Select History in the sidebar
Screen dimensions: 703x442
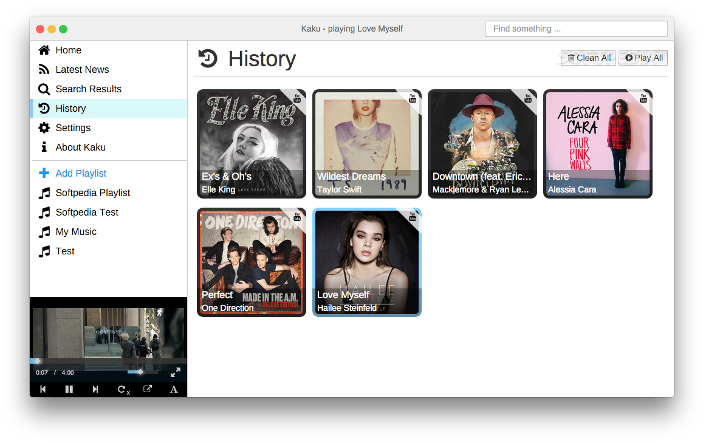43,108
